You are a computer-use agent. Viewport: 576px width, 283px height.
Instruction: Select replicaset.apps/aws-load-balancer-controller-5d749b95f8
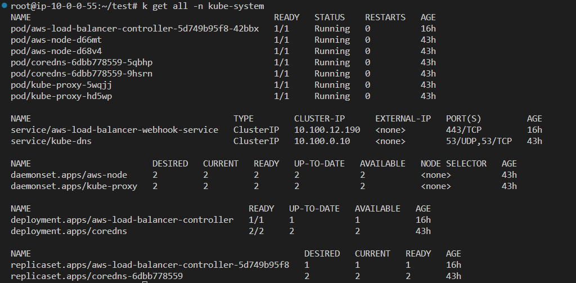pos(150,265)
